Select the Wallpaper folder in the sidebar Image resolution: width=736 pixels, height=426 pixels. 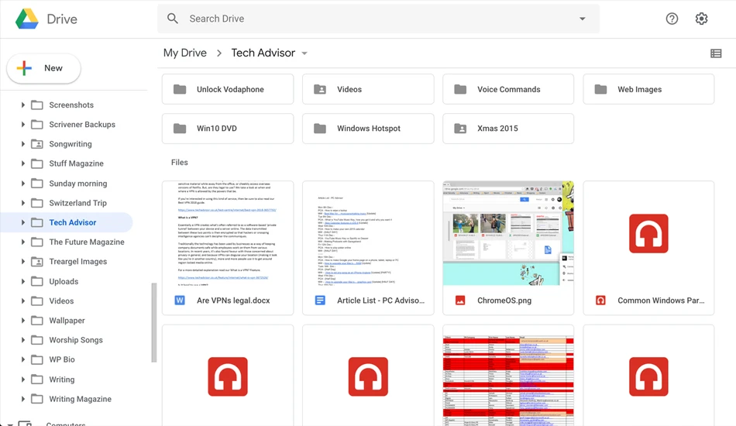click(x=67, y=321)
